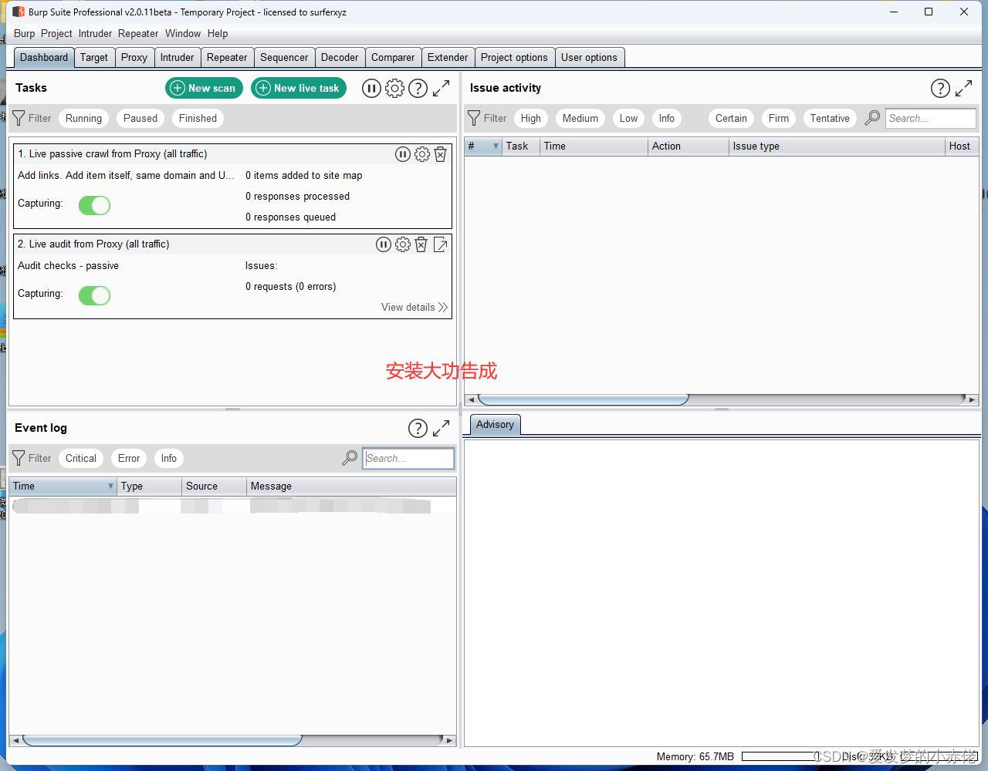This screenshot has height=771, width=988.
Task: Sort event log by Time column
Action: [63, 486]
